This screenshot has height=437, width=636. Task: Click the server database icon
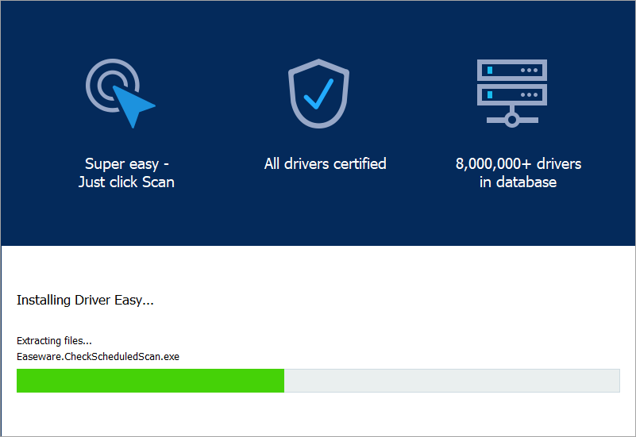512,93
